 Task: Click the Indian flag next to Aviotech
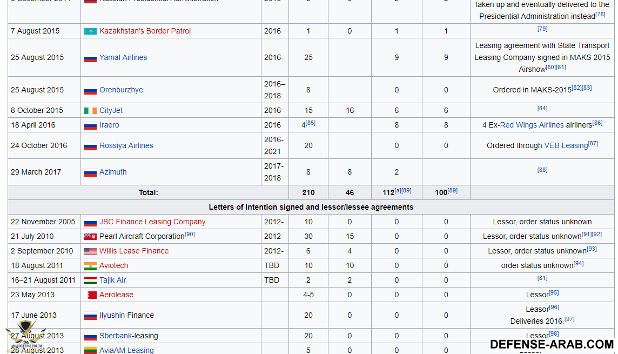click(x=90, y=266)
